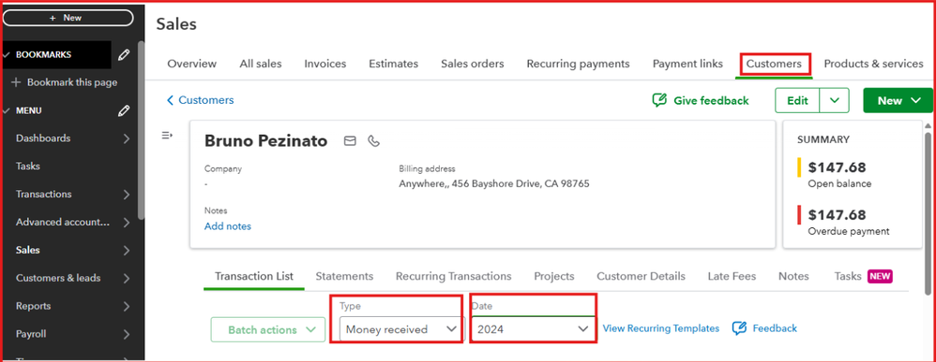Select the Transaction List tab
The width and height of the screenshot is (936, 362).
click(x=254, y=276)
